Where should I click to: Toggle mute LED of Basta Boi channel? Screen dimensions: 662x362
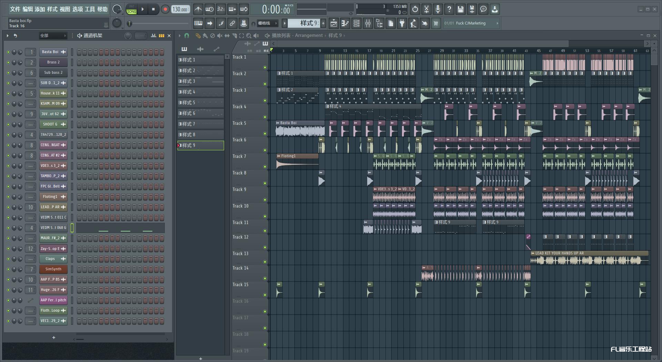[x=8, y=52]
